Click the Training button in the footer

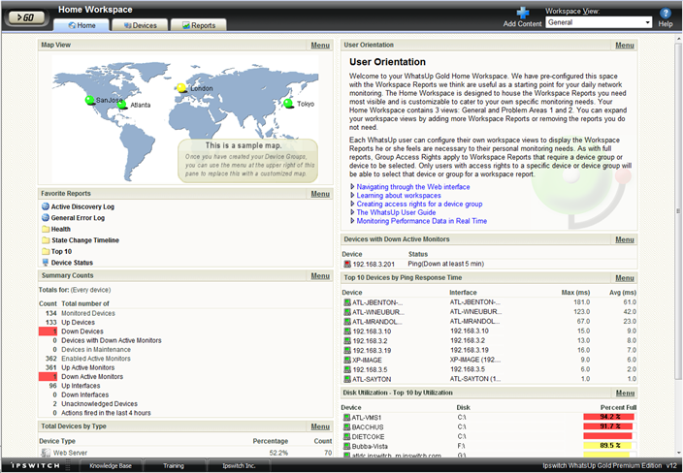click(174, 466)
